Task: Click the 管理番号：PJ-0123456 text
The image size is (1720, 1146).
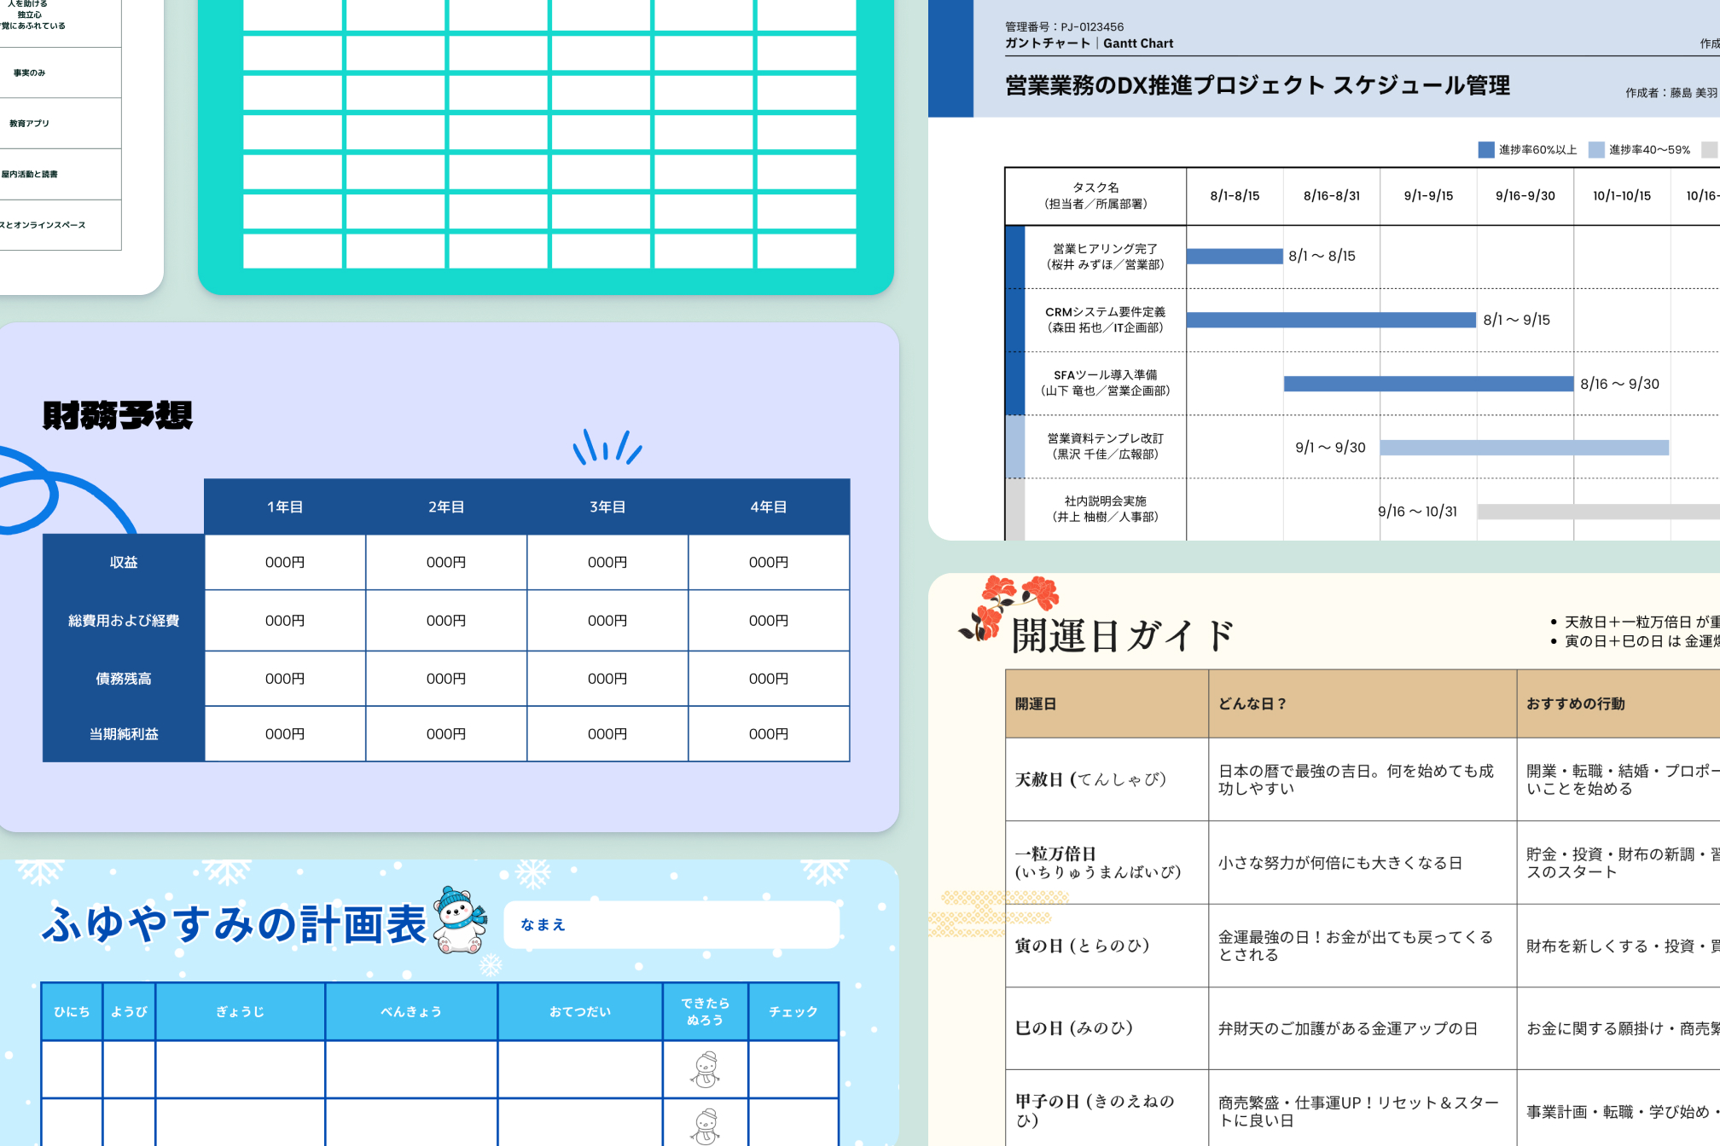Action: 1064,27
